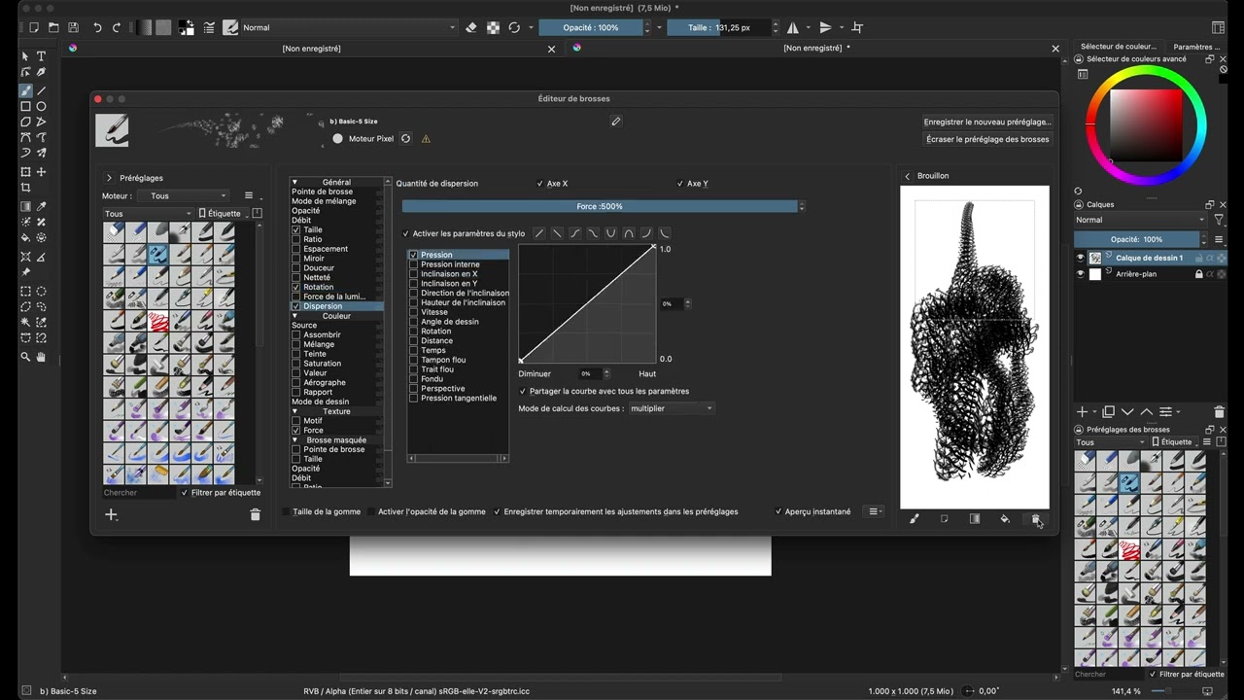Pick the Ellipse shape tool
The height and width of the screenshot is (700, 1244).
click(x=41, y=106)
